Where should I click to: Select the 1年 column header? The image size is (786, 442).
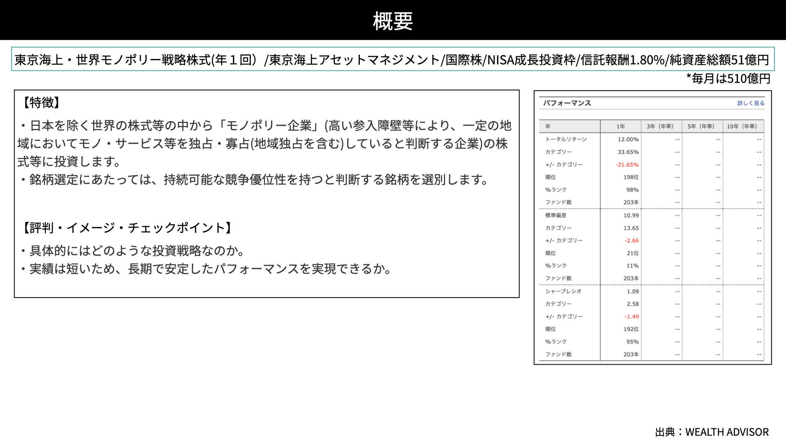(621, 126)
